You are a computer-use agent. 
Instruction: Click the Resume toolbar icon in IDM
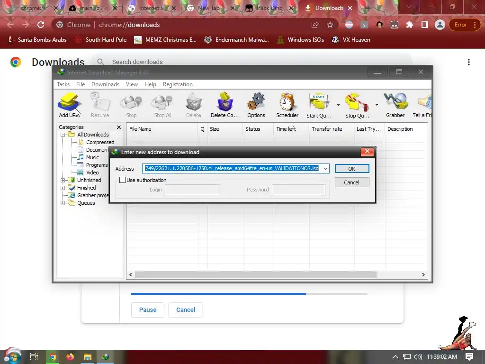tap(100, 105)
